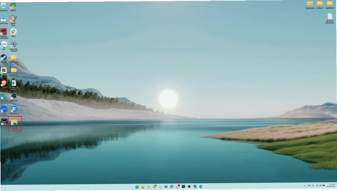The width and height of the screenshot is (337, 191).
Task: Open Microsoft Edge from the taskbar
Action: point(201,187)
